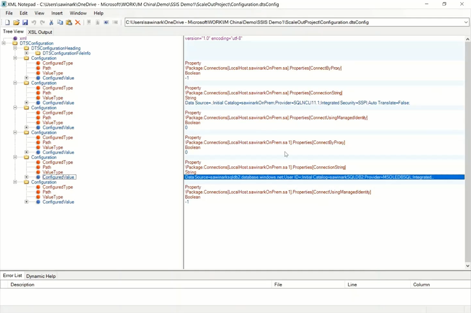This screenshot has width=471, height=313.
Task: Expand the highlighted ConfiguredValue node
Action: (26, 177)
